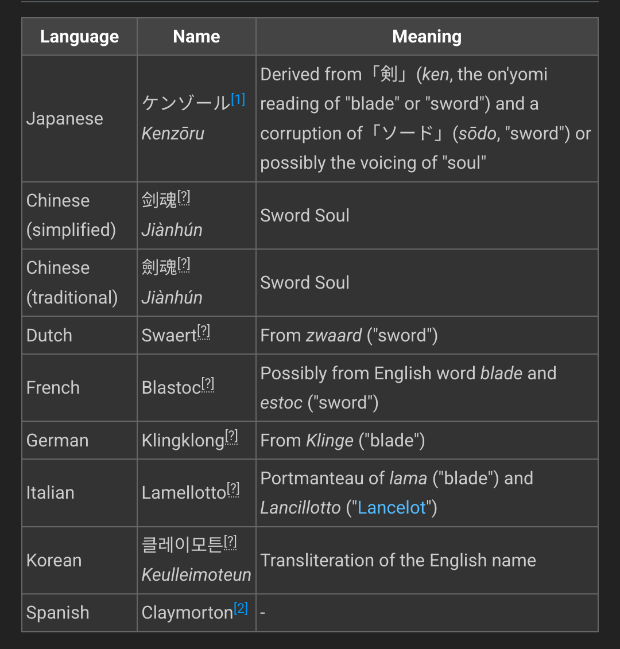
Task: Open citation [2] next to Claymorton
Action: coord(241,608)
